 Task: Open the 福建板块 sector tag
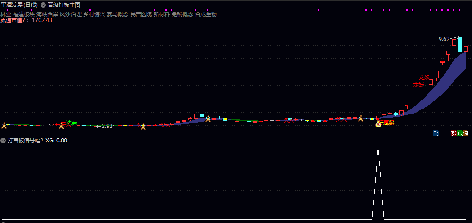pos(24,14)
